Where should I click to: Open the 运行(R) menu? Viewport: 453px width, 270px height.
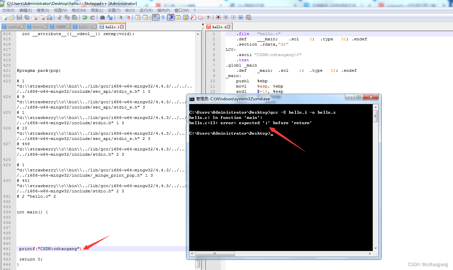(146, 10)
